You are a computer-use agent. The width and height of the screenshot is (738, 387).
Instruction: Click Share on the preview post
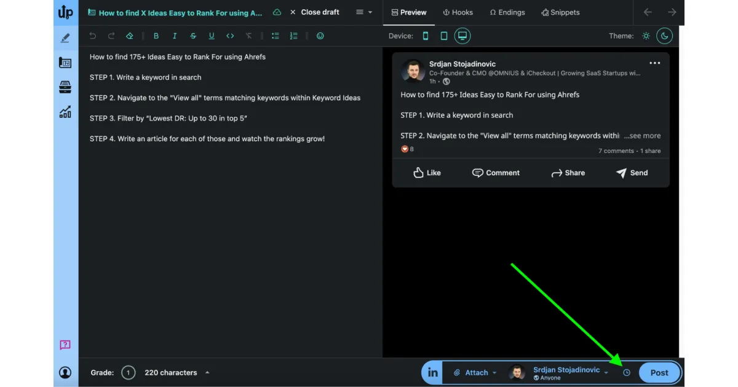[x=568, y=173]
